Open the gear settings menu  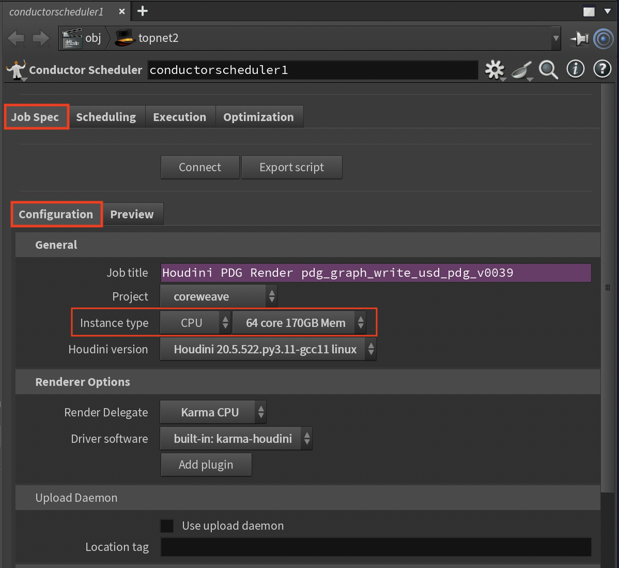494,70
